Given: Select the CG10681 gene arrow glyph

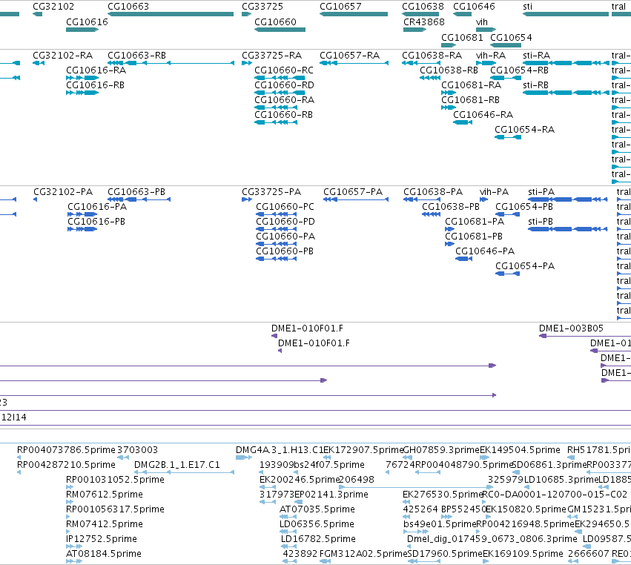Looking at the screenshot, I should tap(449, 45).
